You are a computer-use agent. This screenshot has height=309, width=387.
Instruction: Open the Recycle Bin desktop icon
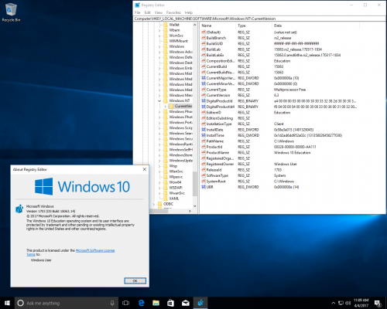[11, 12]
